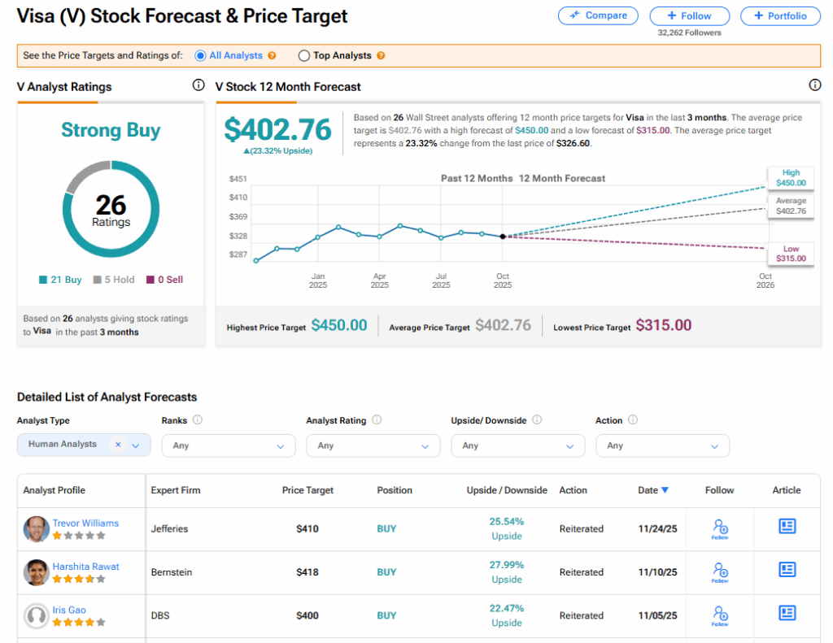The width and height of the screenshot is (833, 643).
Task: Add Visa to Portfolio
Action: pyautogui.click(x=780, y=15)
